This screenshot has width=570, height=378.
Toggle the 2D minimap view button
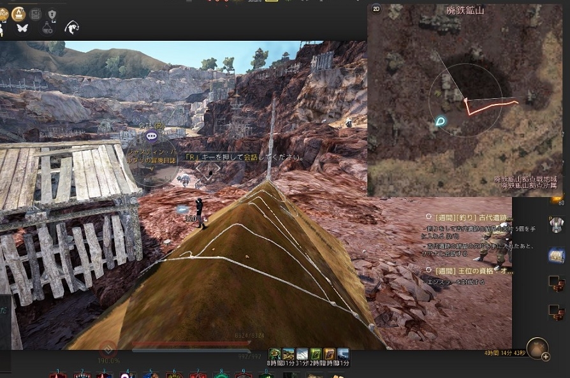point(376,10)
